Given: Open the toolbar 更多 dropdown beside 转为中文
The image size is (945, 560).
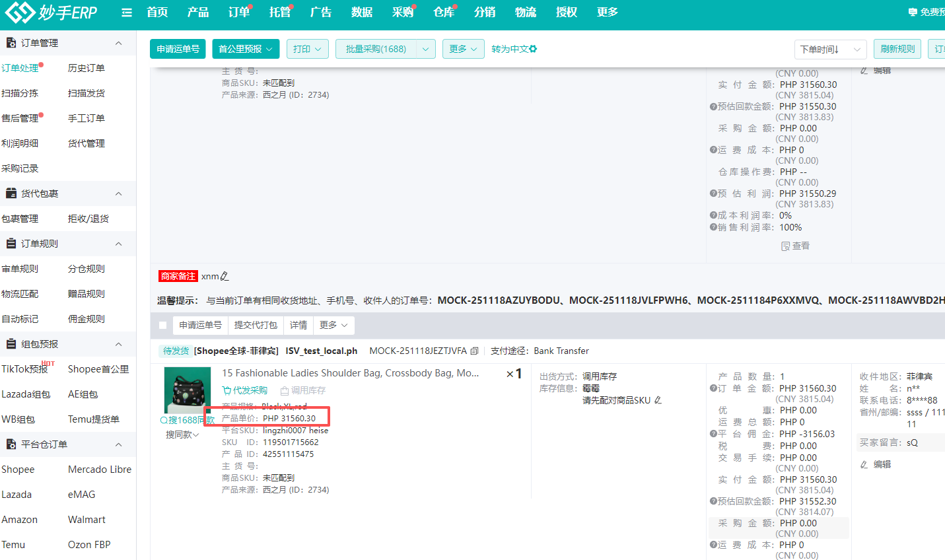Looking at the screenshot, I should point(464,49).
